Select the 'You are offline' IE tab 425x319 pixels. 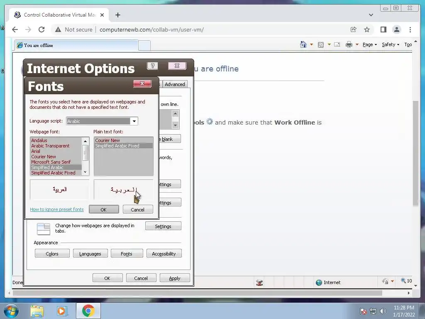coord(76,45)
